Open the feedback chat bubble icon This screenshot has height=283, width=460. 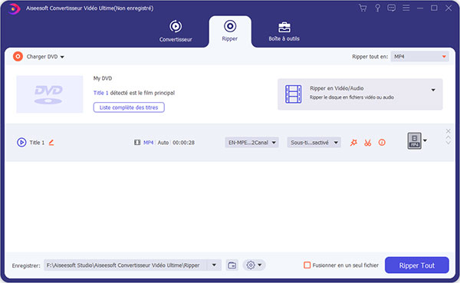pos(391,8)
